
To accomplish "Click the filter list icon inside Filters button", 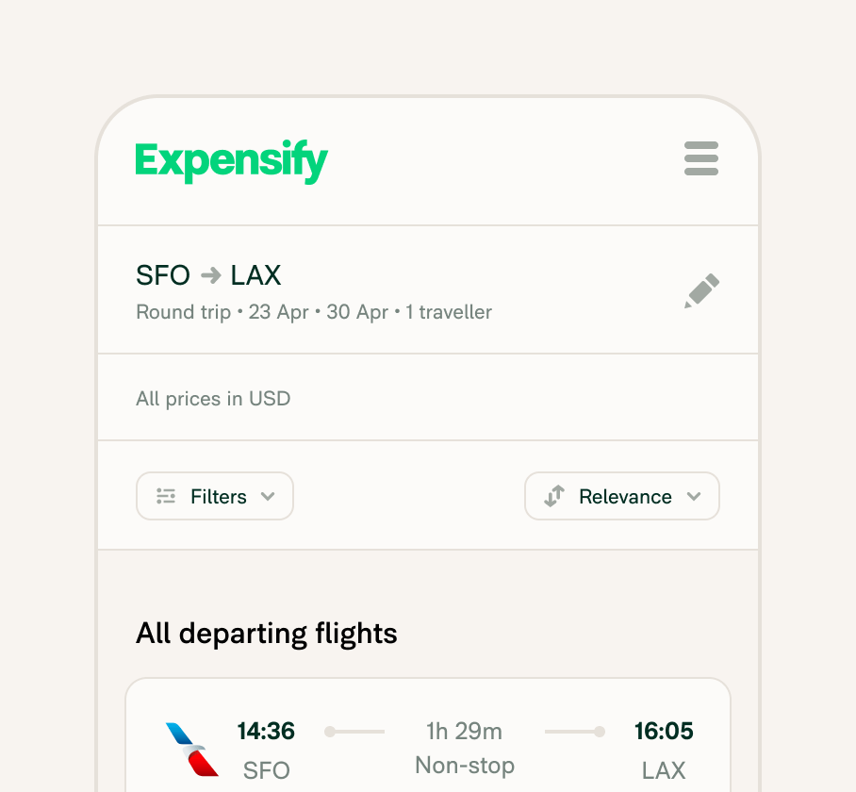I will pos(166,496).
